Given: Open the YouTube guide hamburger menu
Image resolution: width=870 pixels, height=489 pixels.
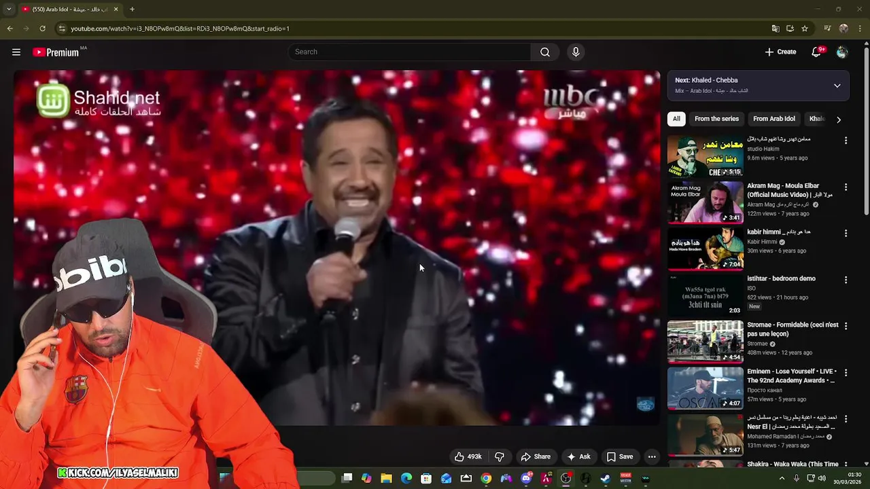Looking at the screenshot, I should coord(16,52).
